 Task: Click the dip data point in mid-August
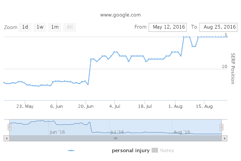click(x=192, y=46)
